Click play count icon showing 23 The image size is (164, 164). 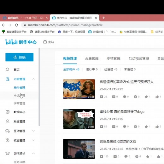click(x=102, y=97)
